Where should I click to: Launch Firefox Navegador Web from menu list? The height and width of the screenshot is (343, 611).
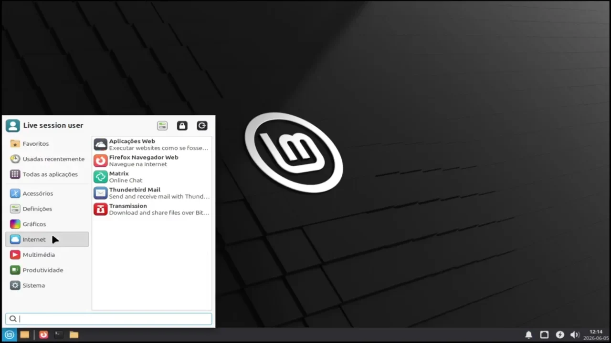(152, 161)
